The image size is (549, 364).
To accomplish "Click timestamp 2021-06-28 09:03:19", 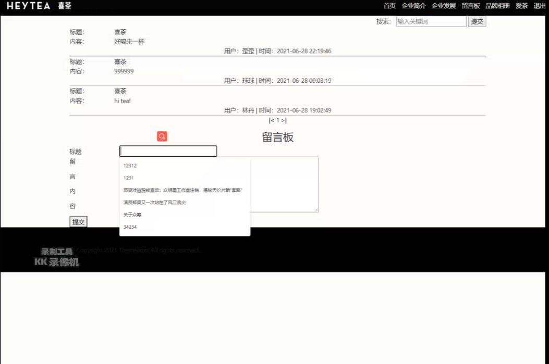I will point(304,81).
